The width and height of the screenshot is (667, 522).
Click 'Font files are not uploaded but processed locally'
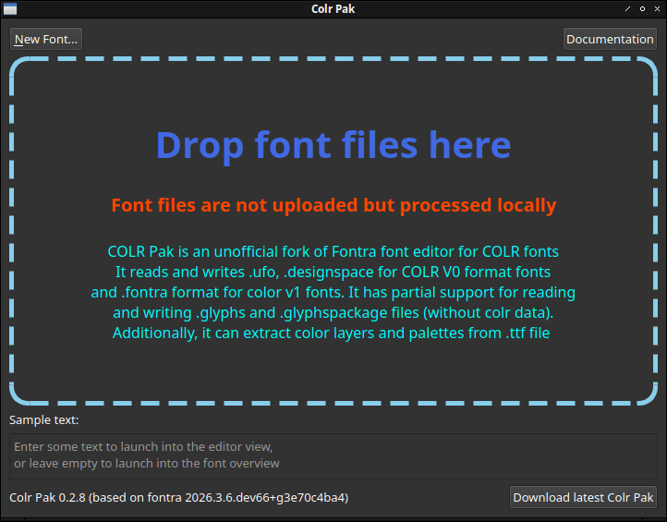(x=333, y=205)
